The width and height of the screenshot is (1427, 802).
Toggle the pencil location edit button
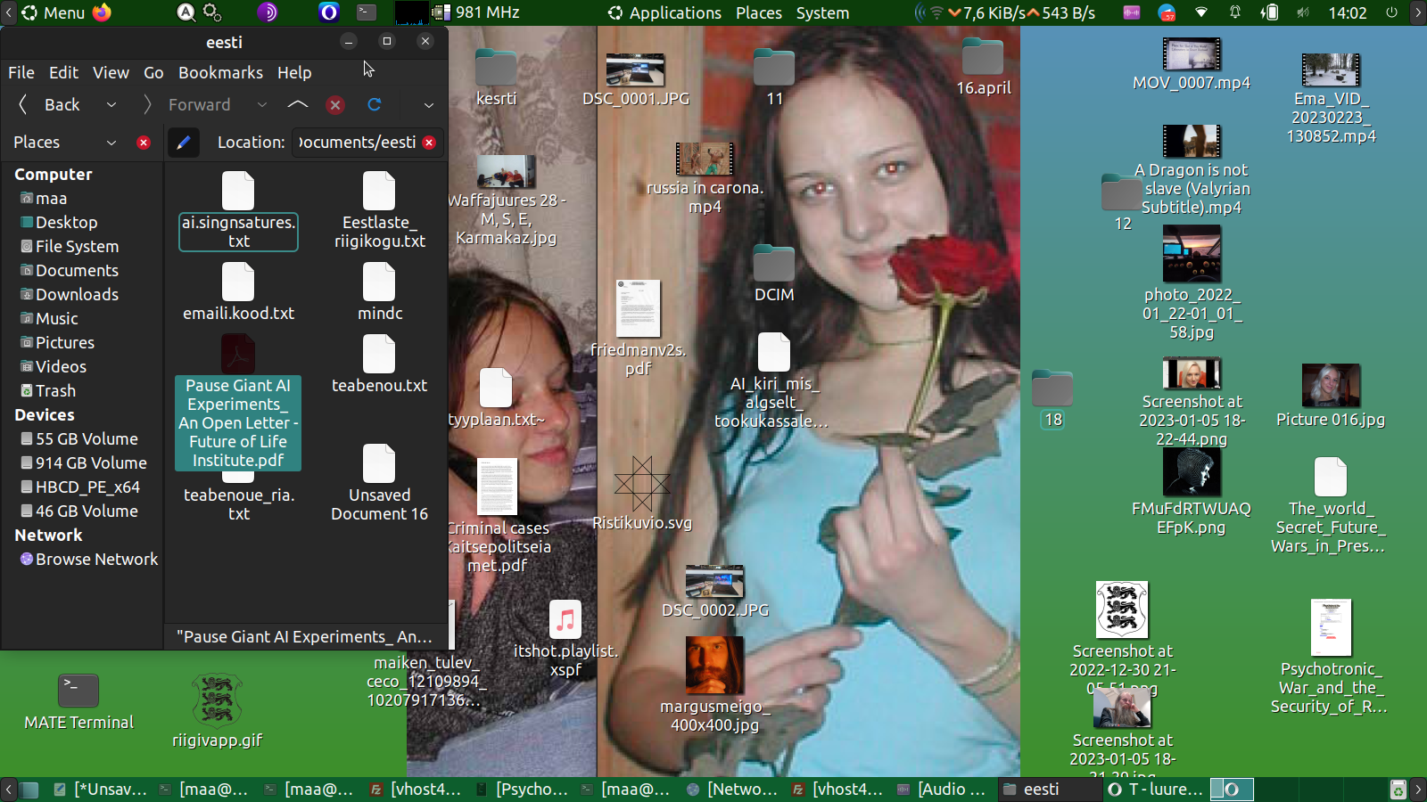[x=183, y=143]
